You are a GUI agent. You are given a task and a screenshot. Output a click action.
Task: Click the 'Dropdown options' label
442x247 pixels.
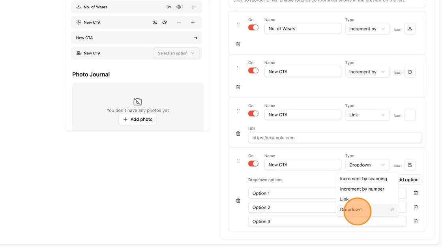pyautogui.click(x=265, y=180)
